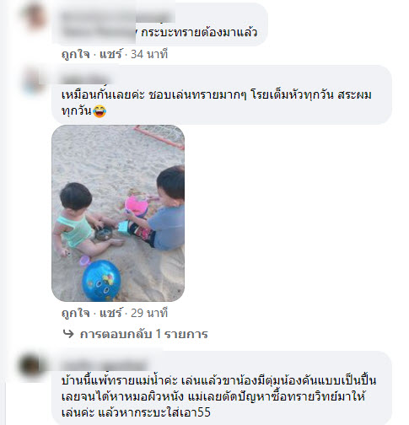Viewport: 409px width, 425px height.
Task: Open the 29 นาที timestamp link
Action: (149, 313)
